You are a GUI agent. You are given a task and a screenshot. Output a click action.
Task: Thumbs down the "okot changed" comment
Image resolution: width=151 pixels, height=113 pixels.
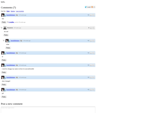pos(93,77)
